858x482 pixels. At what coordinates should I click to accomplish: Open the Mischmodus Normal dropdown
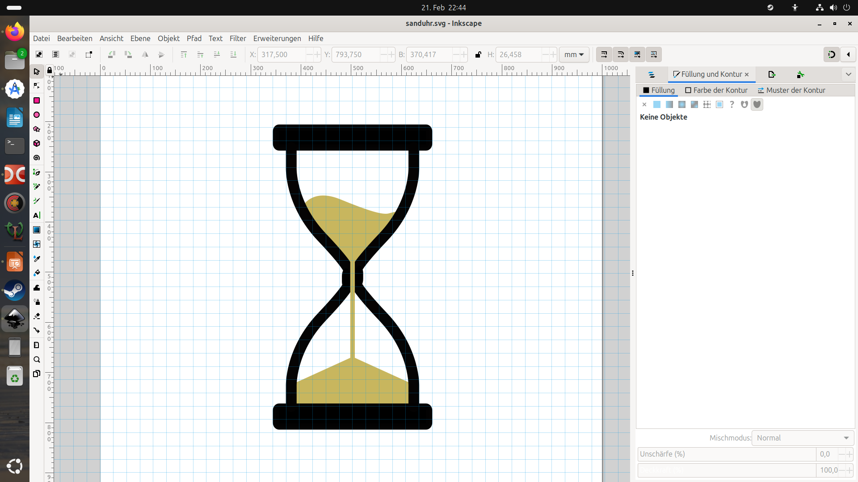click(x=803, y=438)
